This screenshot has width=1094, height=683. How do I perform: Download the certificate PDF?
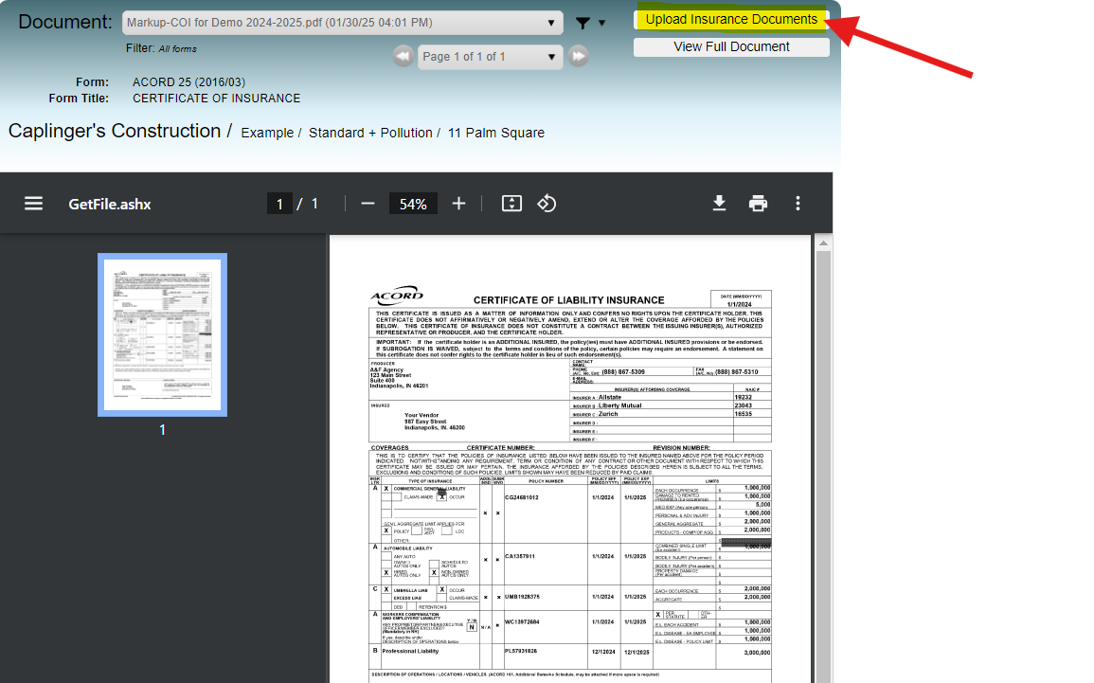(x=720, y=203)
